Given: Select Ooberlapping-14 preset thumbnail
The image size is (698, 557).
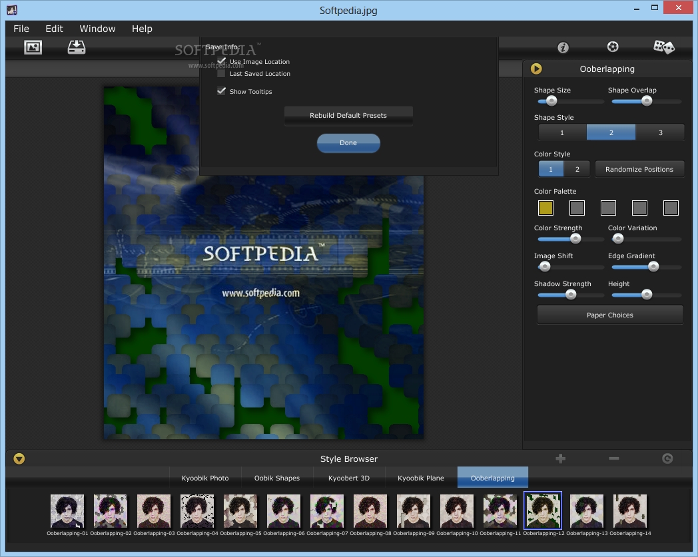Looking at the screenshot, I should [630, 510].
